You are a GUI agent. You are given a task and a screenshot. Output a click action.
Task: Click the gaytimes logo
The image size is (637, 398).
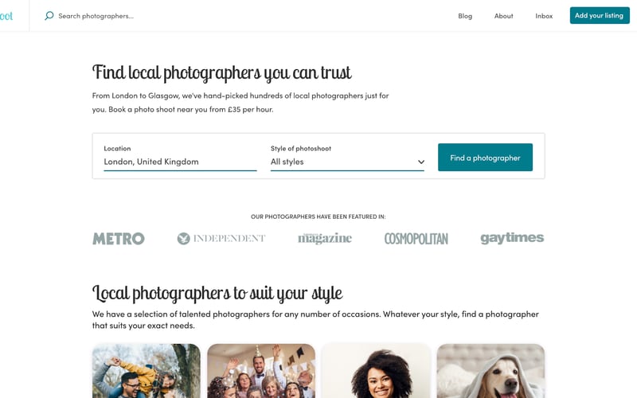pos(512,238)
